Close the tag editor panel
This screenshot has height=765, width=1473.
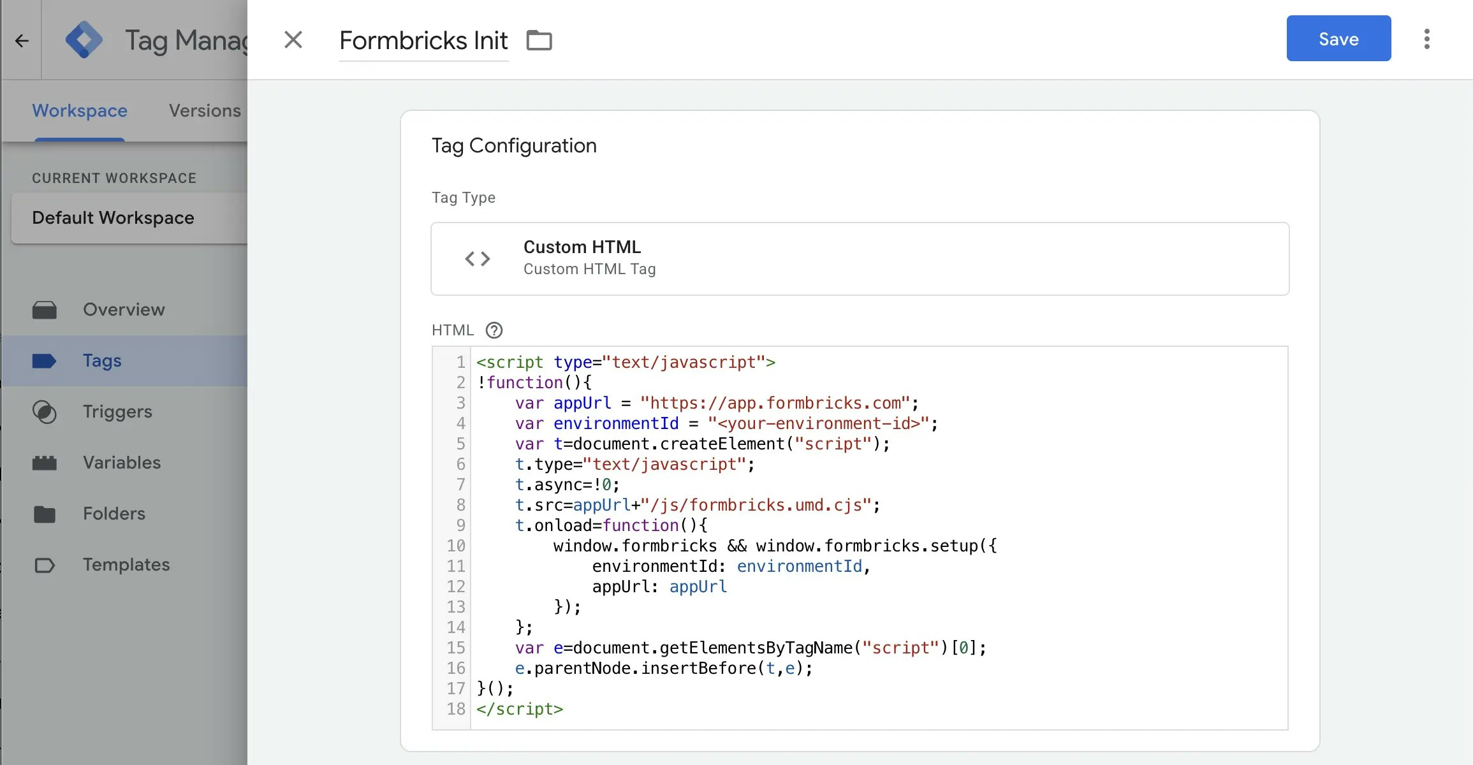[293, 40]
